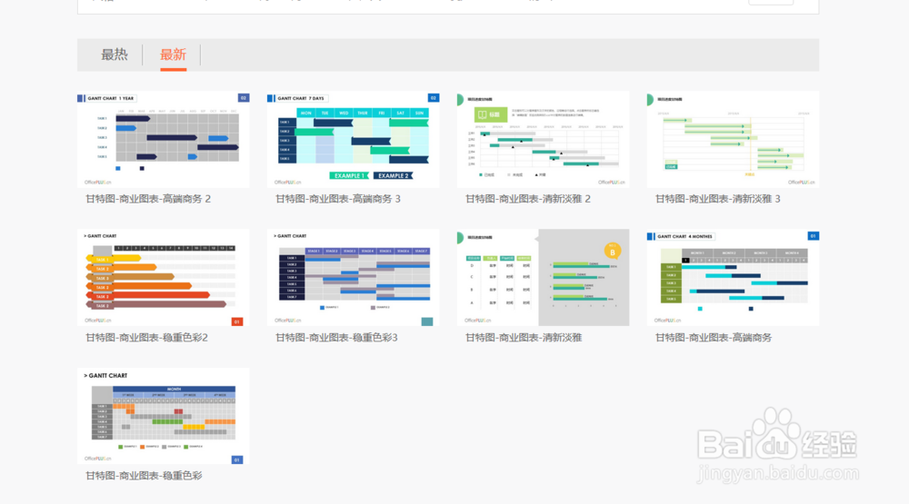Click the title text 甘特图-商业图表-清新淡雅
The image size is (909, 504).
(524, 337)
